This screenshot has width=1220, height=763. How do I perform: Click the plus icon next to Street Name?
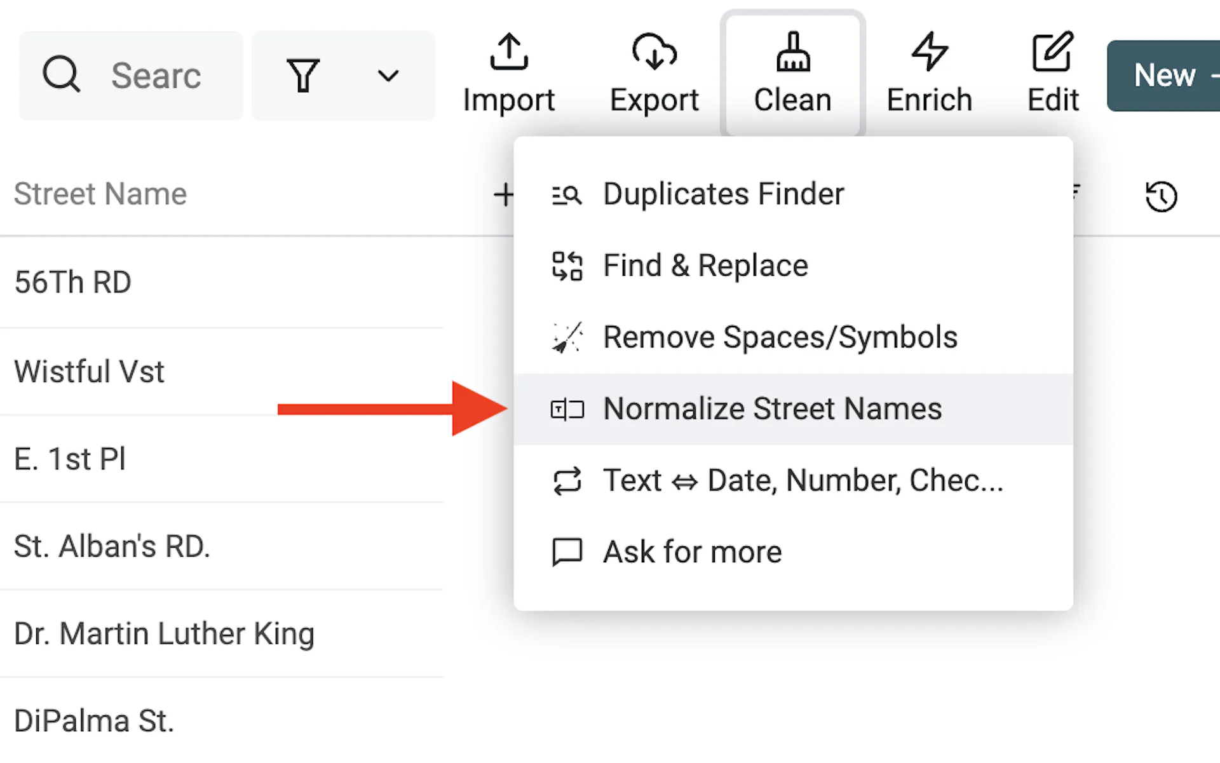[x=503, y=194]
